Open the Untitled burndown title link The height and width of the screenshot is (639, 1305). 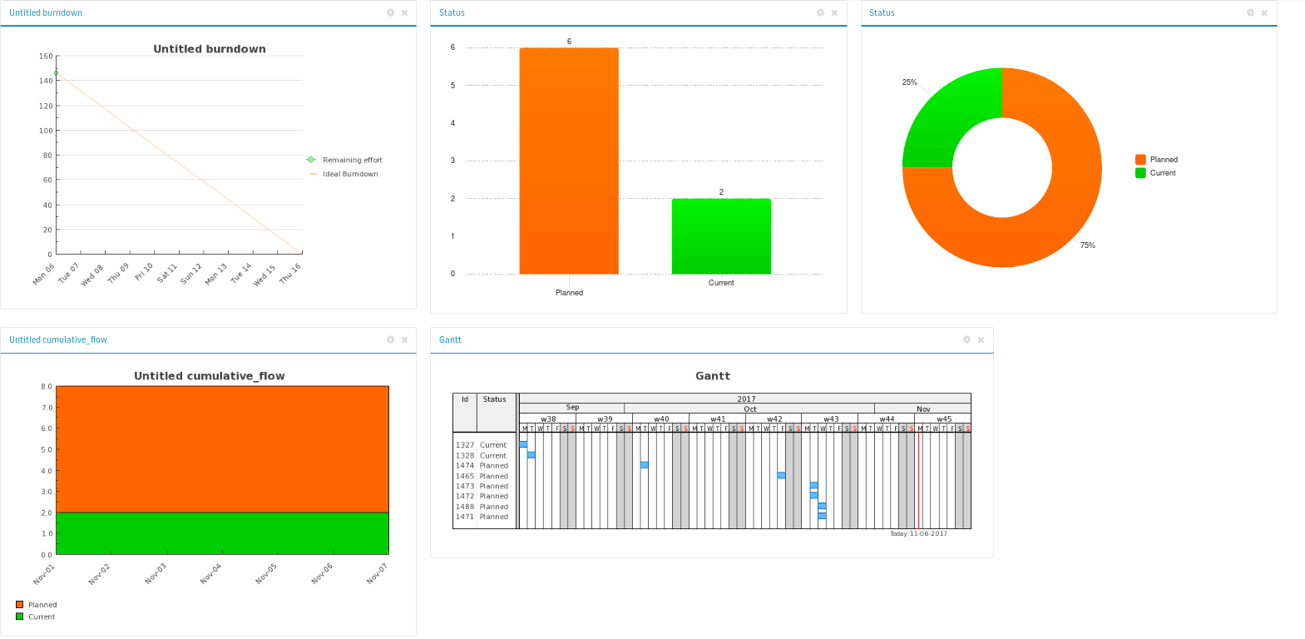(x=46, y=12)
